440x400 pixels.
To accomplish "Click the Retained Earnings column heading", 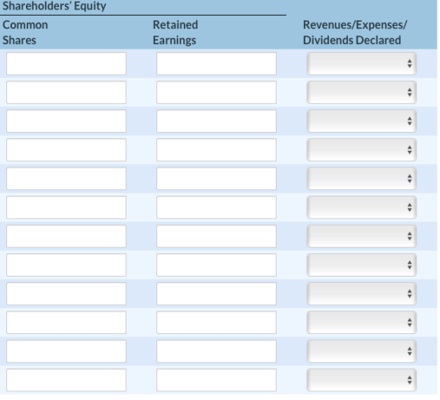I will pos(175,32).
